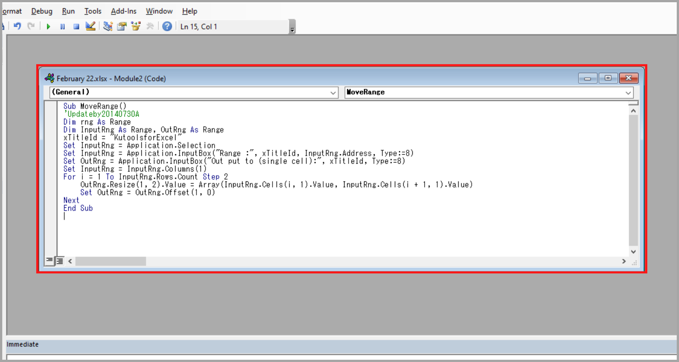Click the blue Help question mark icon
The height and width of the screenshot is (362, 679).
point(167,26)
